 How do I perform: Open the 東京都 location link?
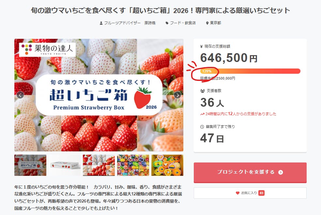(x=215, y=23)
